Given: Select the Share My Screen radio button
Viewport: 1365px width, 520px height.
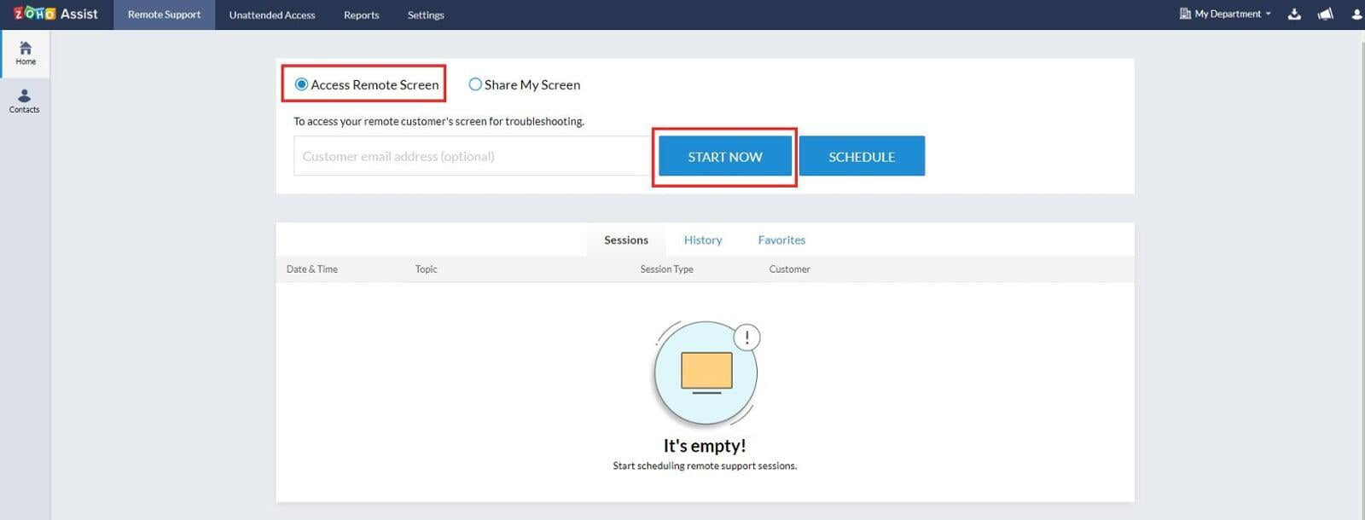Looking at the screenshot, I should (475, 84).
